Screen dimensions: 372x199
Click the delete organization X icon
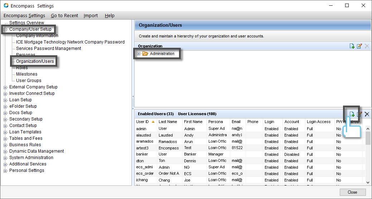point(367,46)
